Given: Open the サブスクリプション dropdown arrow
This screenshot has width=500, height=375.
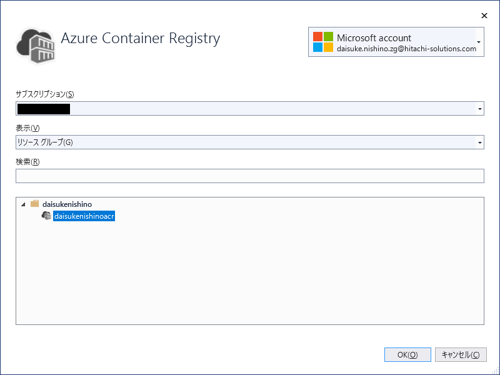Looking at the screenshot, I should [479, 109].
